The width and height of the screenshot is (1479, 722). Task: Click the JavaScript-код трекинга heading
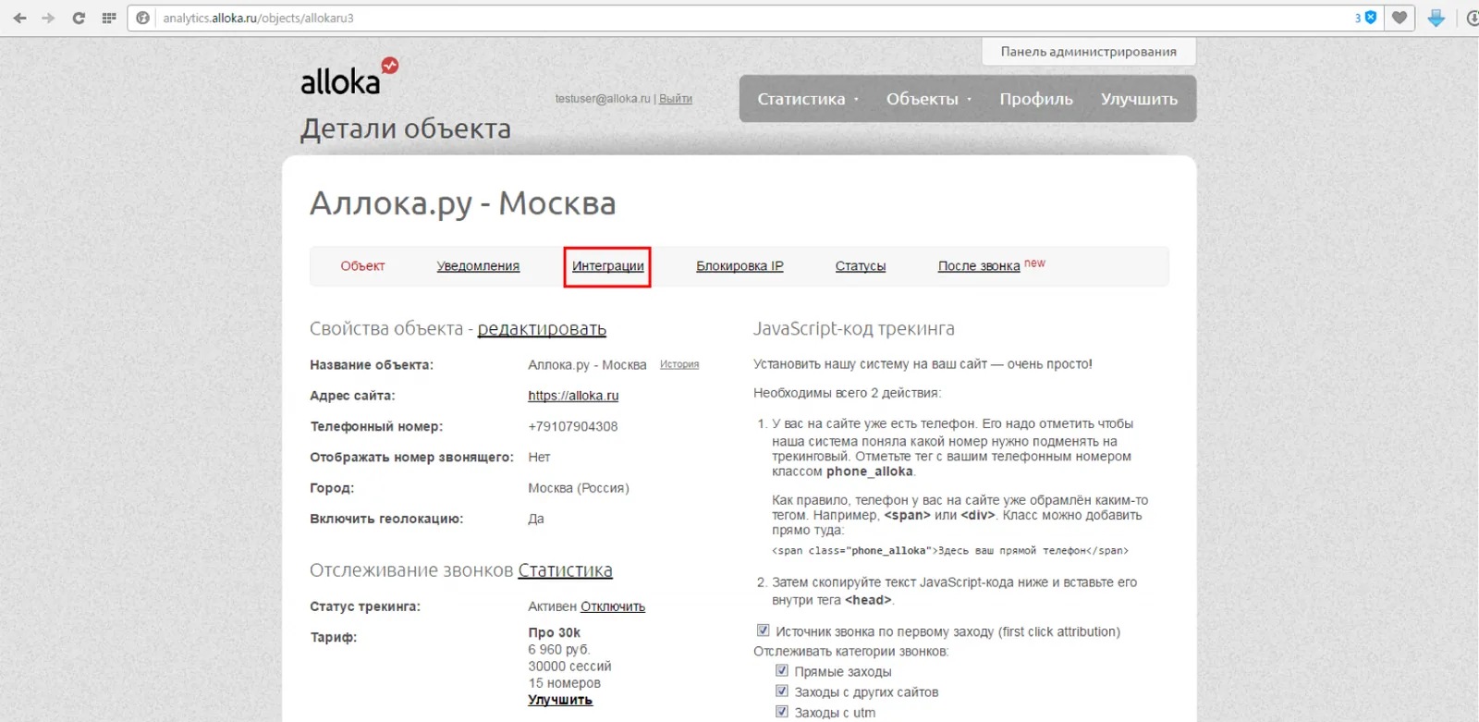854,329
